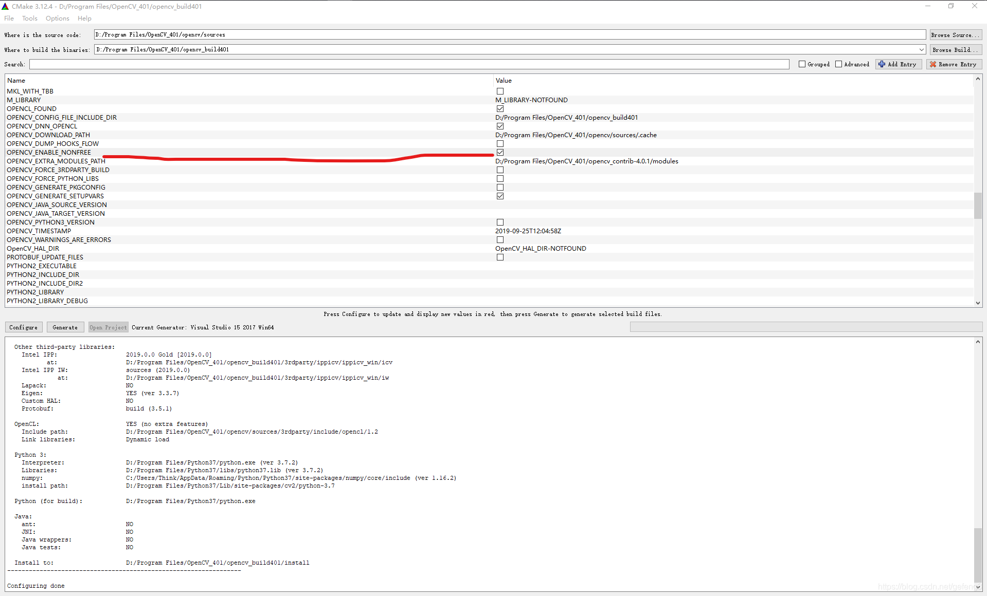Click the 2019-09-25T12:04:58Z timestamp value

528,231
